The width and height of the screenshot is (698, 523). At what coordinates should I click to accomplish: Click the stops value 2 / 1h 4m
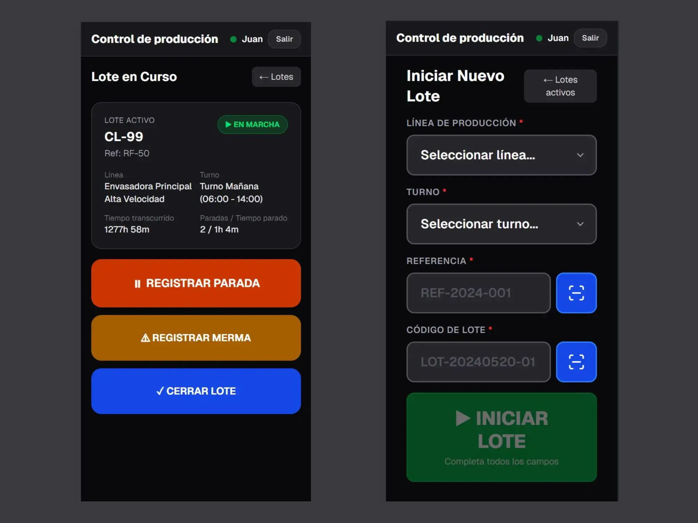pos(219,229)
